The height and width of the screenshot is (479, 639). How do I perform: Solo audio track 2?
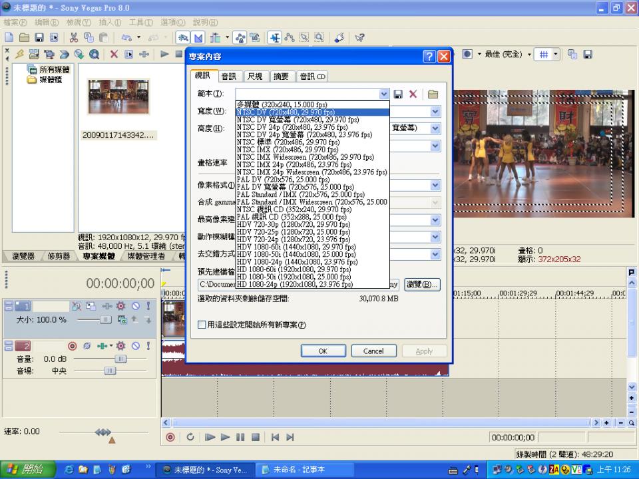point(148,346)
